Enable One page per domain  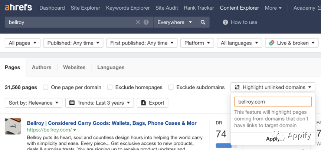pos(45,87)
